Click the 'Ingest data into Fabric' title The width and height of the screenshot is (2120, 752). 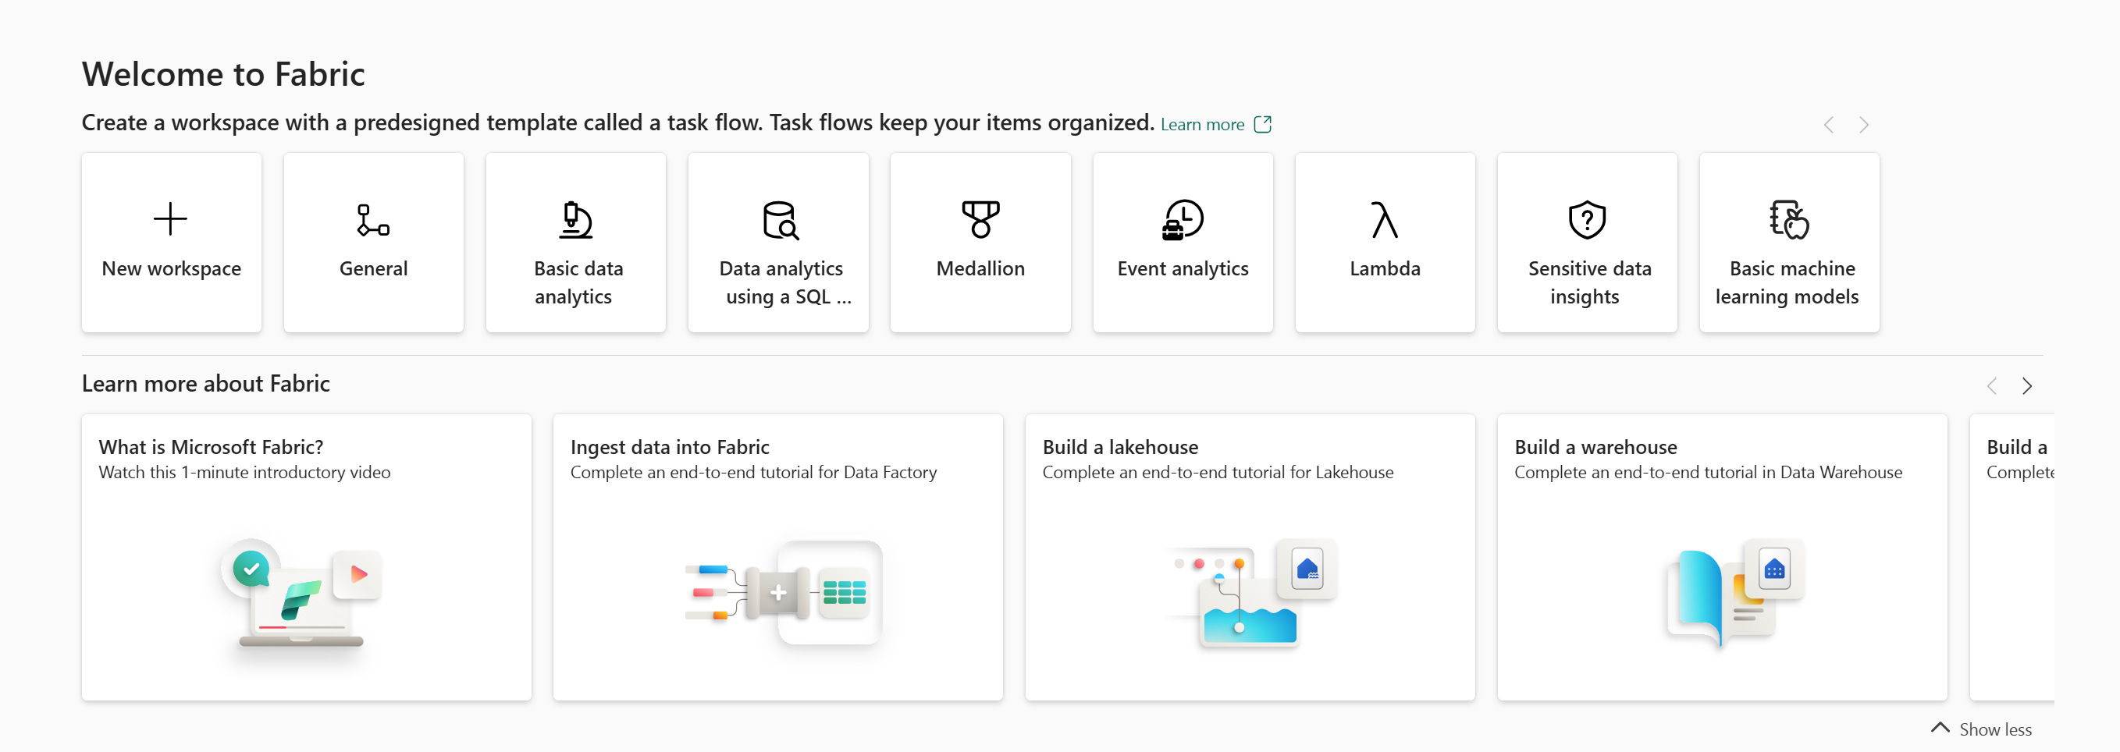(x=669, y=447)
